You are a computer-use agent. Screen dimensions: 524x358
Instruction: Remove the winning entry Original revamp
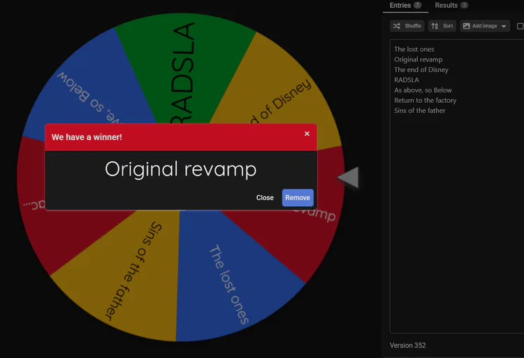pyautogui.click(x=298, y=198)
